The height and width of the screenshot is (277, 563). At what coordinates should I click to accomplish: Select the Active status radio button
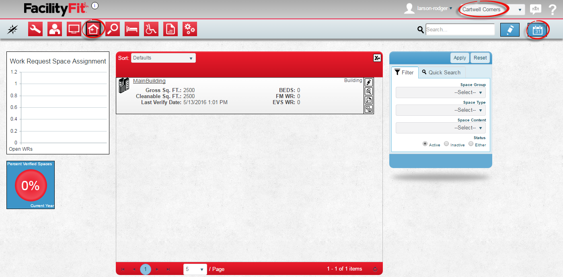tap(425, 144)
